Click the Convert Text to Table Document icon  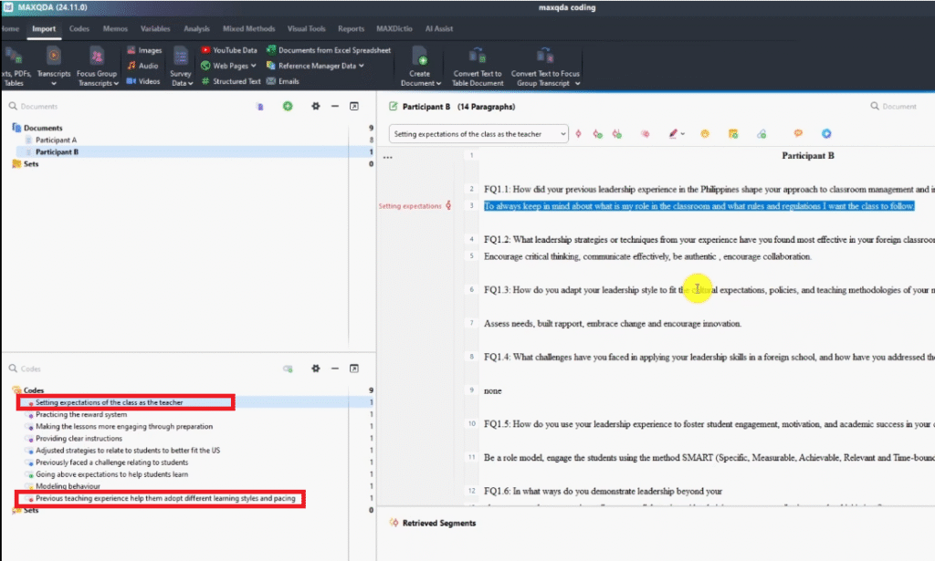coord(477,57)
